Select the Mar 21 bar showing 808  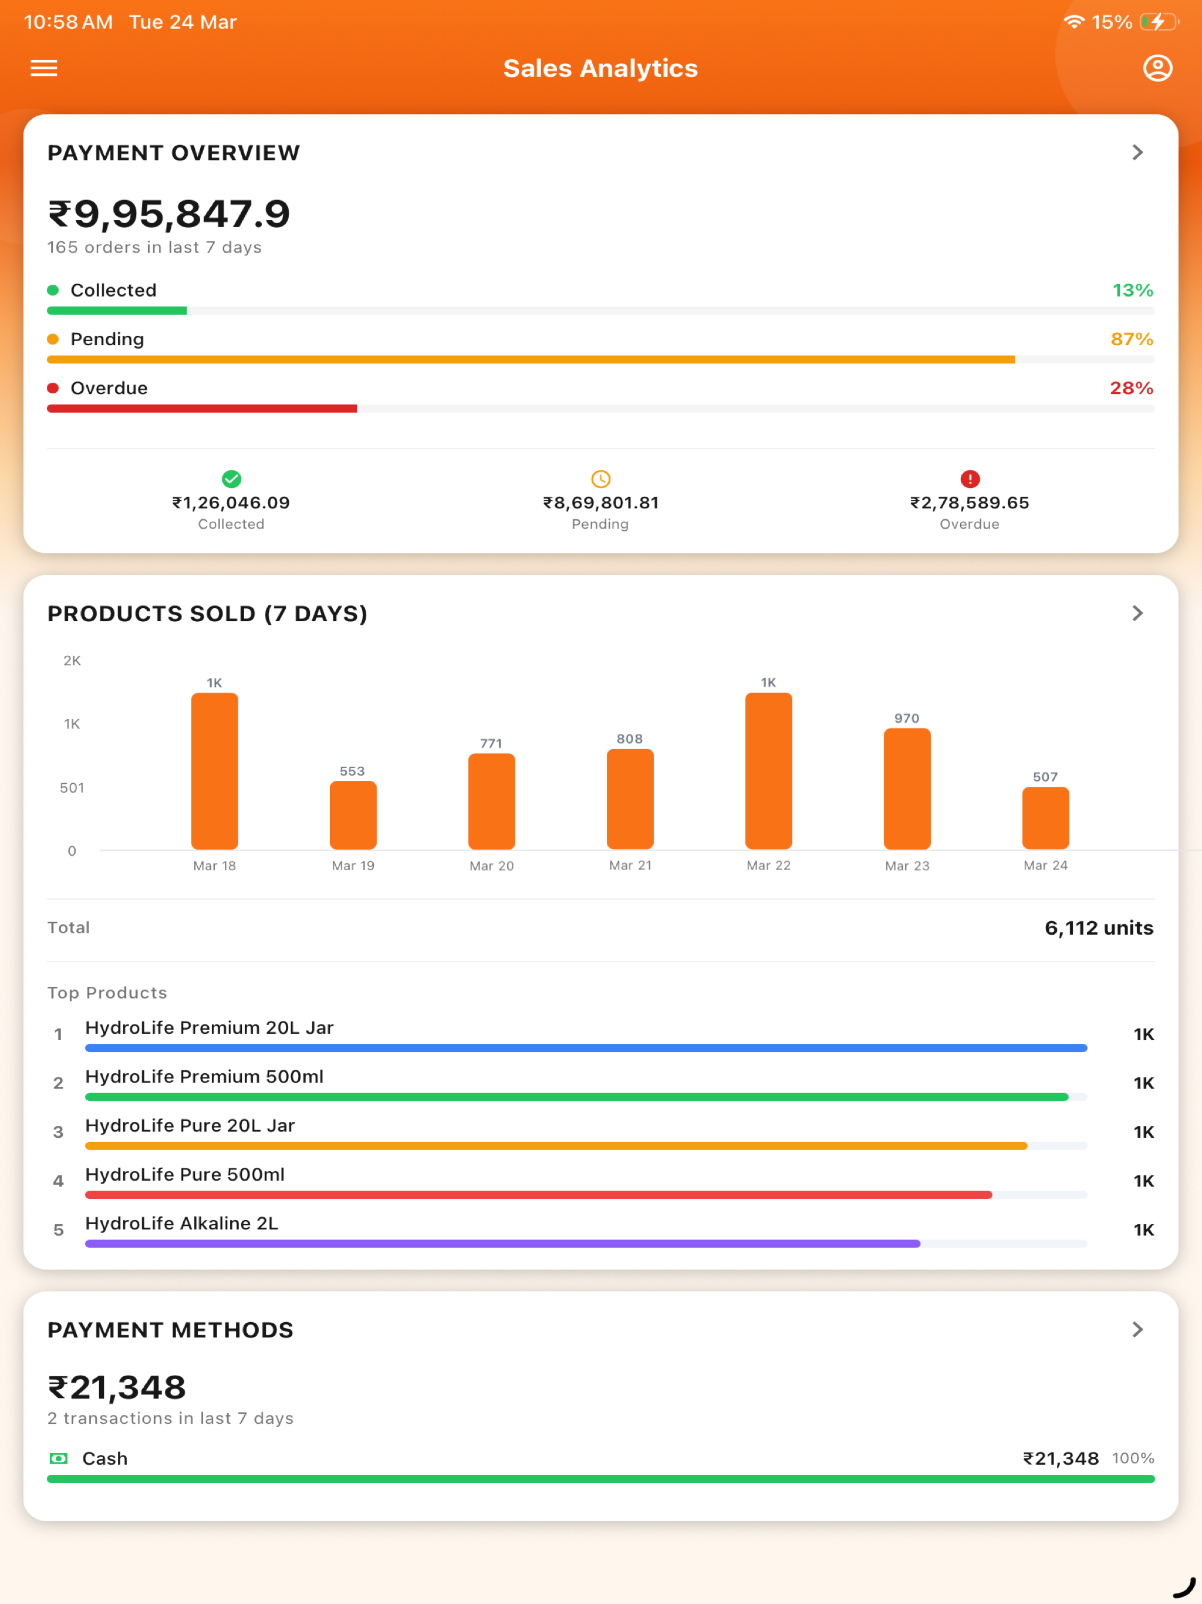[630, 799]
